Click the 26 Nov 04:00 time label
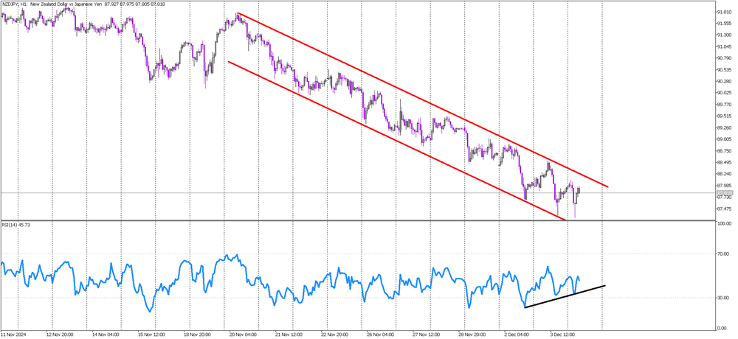The image size is (738, 339). [381, 335]
